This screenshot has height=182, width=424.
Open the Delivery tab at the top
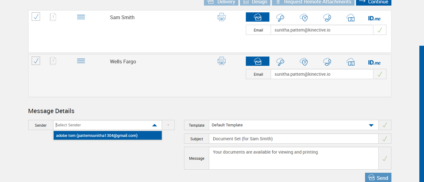221,2
